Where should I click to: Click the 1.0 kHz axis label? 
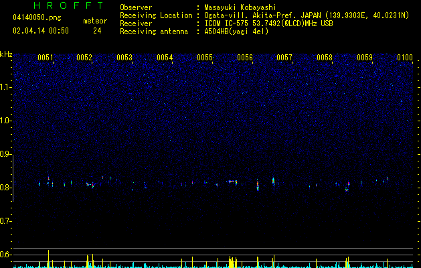5,121
